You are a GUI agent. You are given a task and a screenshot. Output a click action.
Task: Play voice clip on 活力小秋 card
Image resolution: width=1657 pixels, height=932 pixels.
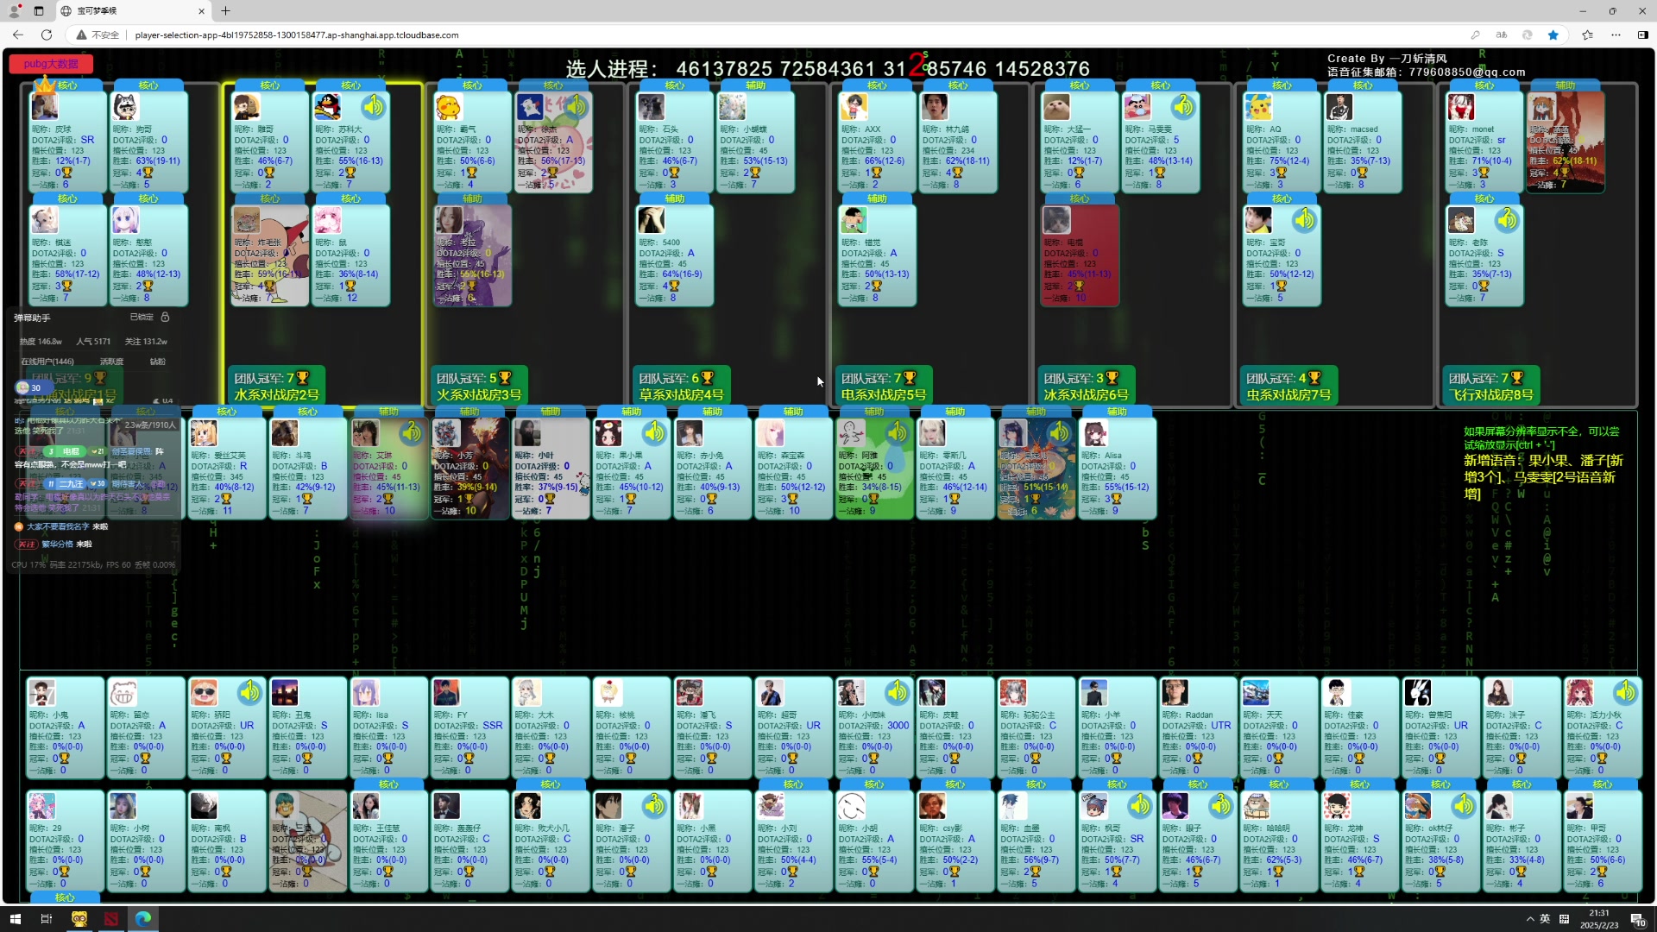tap(1626, 692)
